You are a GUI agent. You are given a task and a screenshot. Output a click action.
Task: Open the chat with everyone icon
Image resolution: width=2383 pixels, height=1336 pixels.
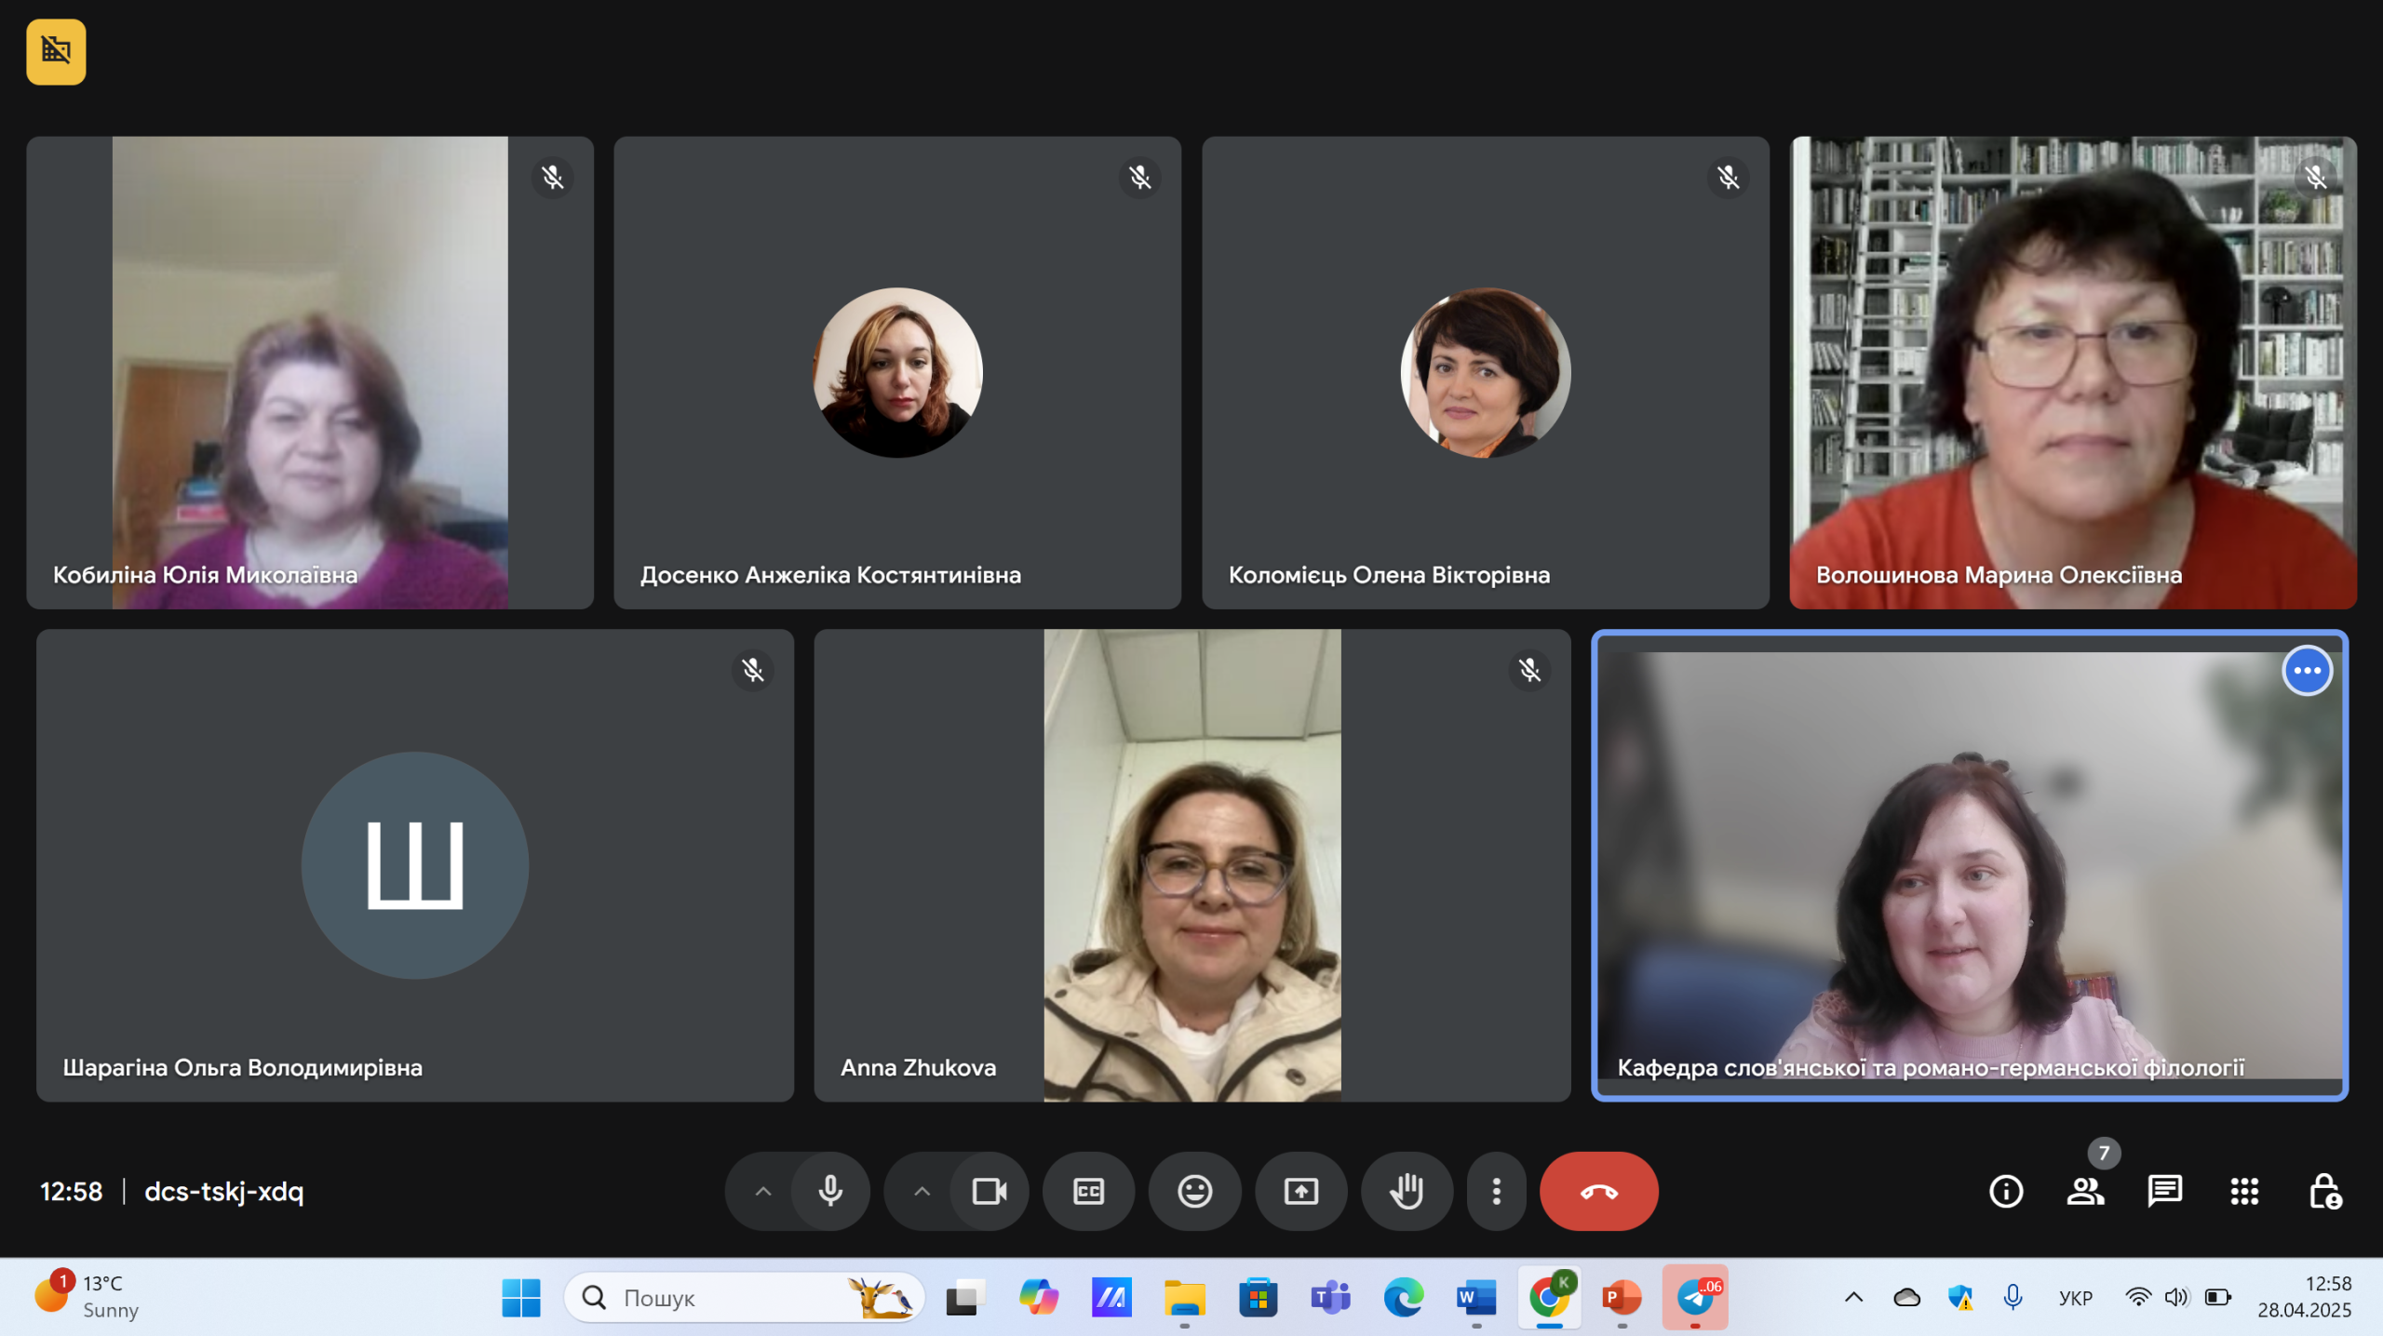[x=2164, y=1191]
